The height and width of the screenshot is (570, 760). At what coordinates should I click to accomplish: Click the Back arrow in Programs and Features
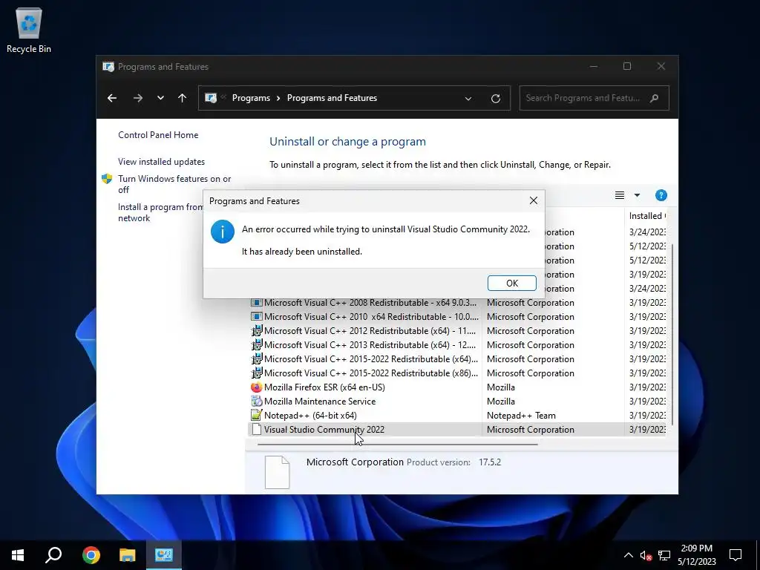pos(112,98)
